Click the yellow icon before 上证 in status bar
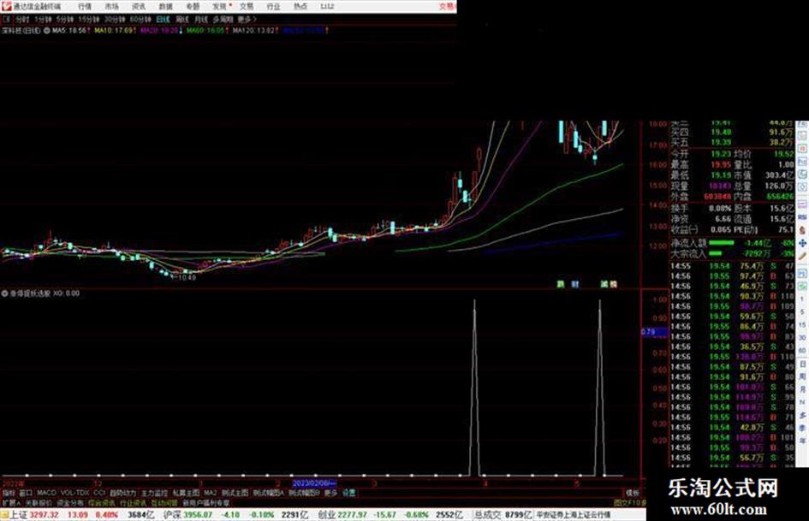809x521 pixels. pyautogui.click(x=4, y=515)
